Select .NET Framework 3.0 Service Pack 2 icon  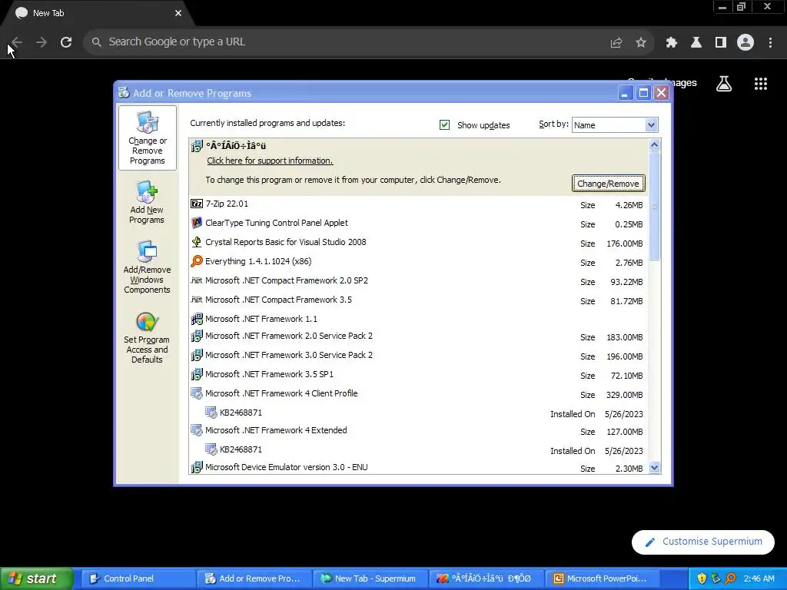(197, 355)
